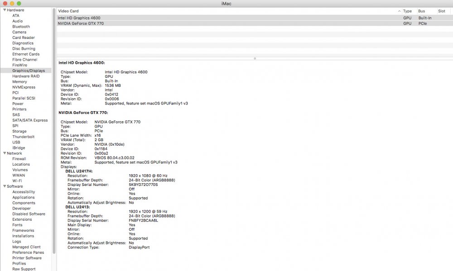
Task: Open SATA/SATA Express item
Action: pyautogui.click(x=30, y=120)
